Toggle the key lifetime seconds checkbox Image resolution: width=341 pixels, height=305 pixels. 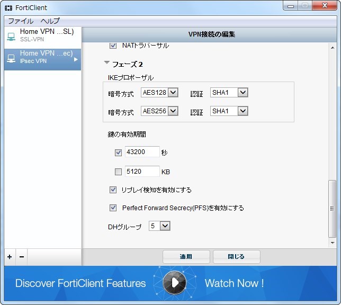coord(118,152)
